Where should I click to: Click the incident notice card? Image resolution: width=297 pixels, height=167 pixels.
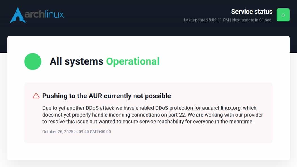tap(149, 113)
